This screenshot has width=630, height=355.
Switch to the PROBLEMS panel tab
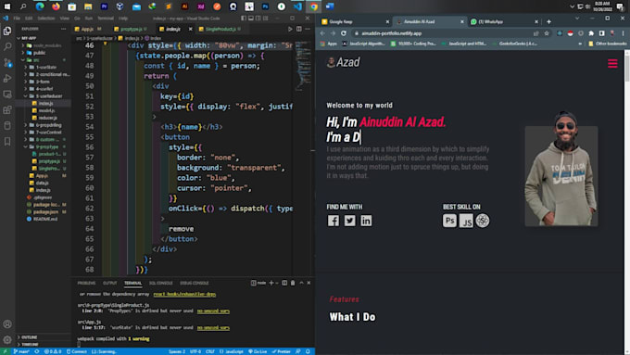(86, 283)
